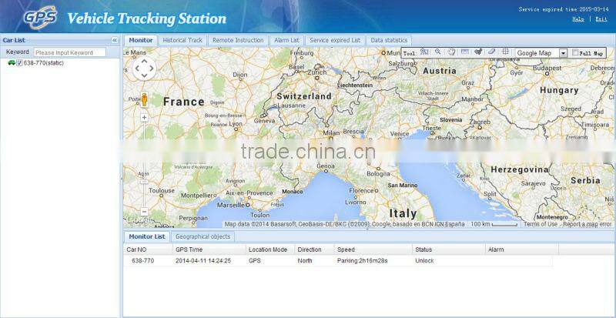Select the hand pan tool

point(451,52)
